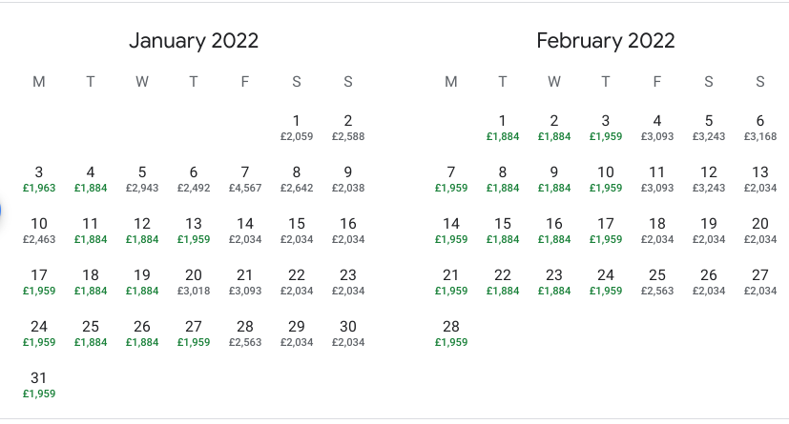Select January 7 priced at £4,567

[x=245, y=178]
